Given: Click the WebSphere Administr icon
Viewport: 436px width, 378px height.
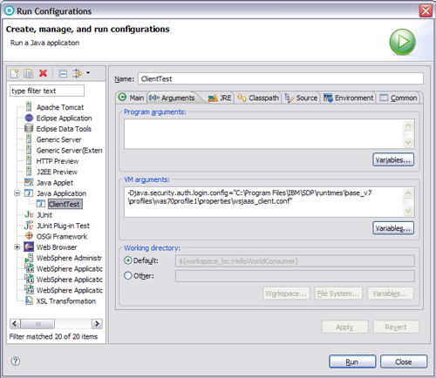Looking at the screenshot, I should 29,258.
